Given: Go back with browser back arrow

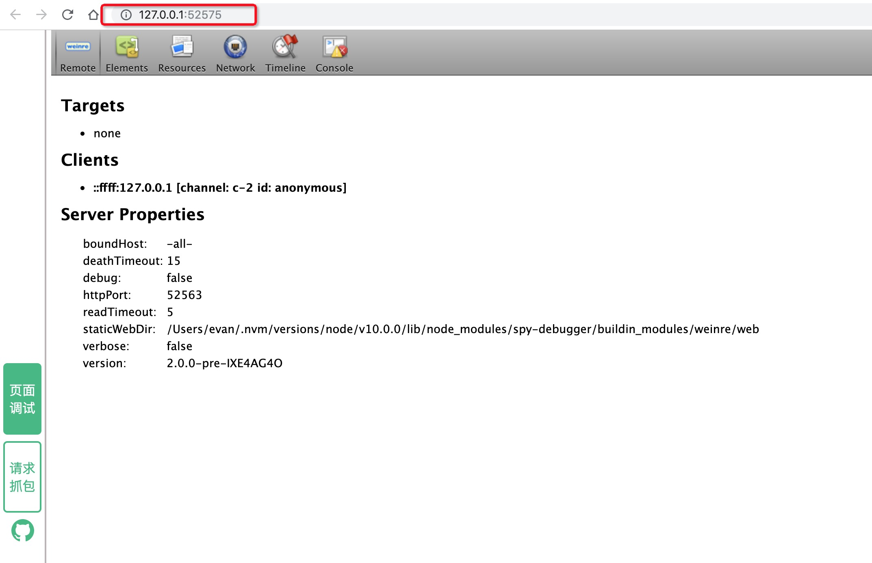Looking at the screenshot, I should [x=15, y=15].
